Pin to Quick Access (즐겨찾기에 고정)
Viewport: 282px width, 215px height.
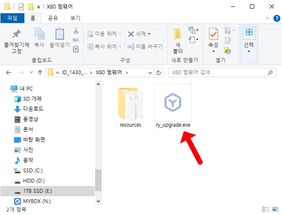click(17, 41)
